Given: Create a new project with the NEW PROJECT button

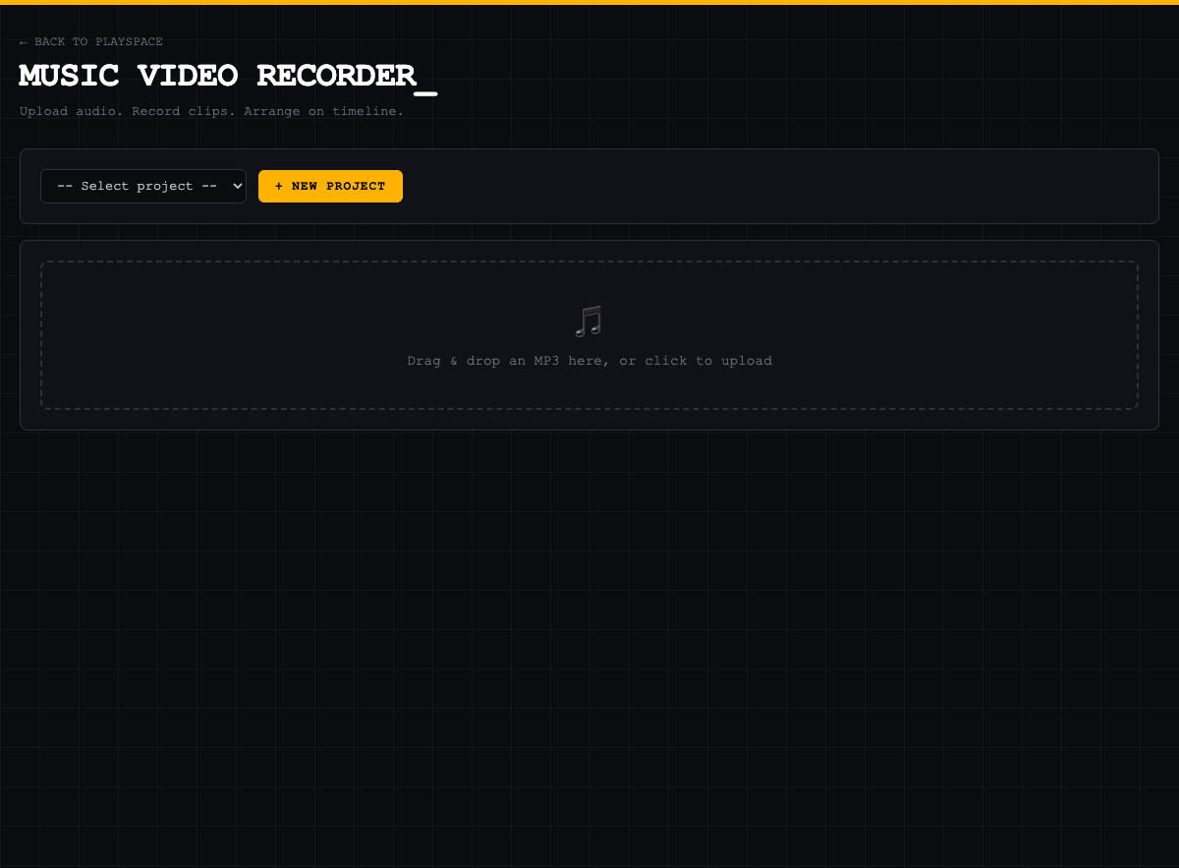Looking at the screenshot, I should [x=330, y=186].
